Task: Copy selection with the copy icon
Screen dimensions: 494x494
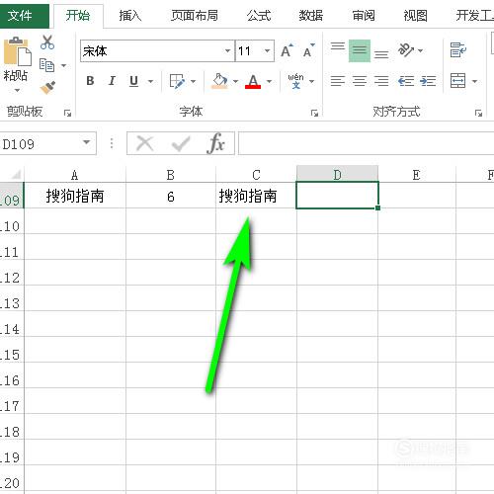Action: 46,65
